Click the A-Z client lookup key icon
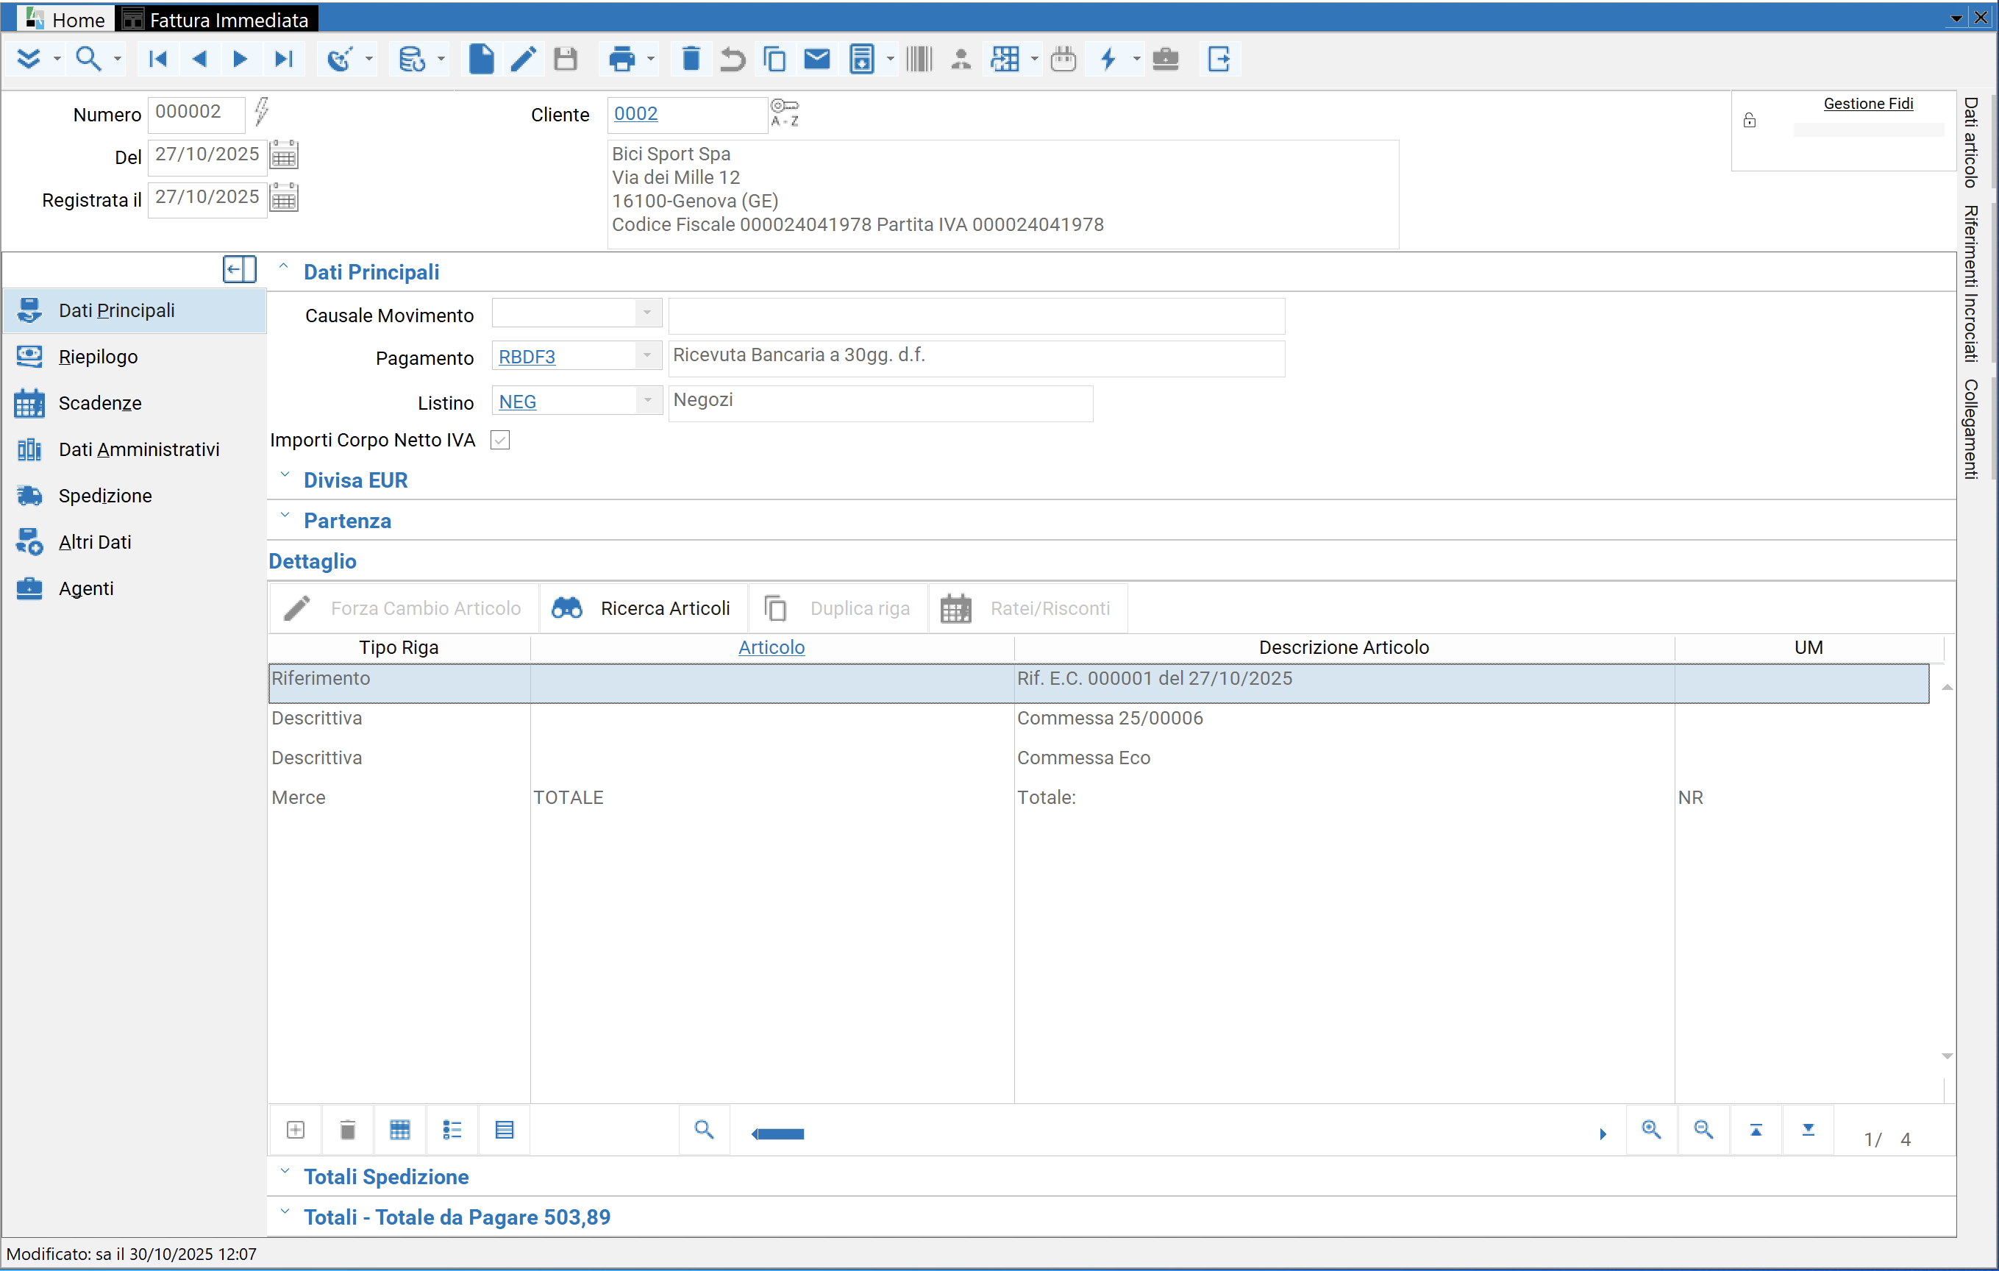 pyautogui.click(x=785, y=113)
